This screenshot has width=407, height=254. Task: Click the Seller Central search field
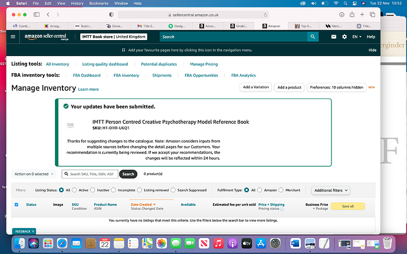pyautogui.click(x=234, y=37)
